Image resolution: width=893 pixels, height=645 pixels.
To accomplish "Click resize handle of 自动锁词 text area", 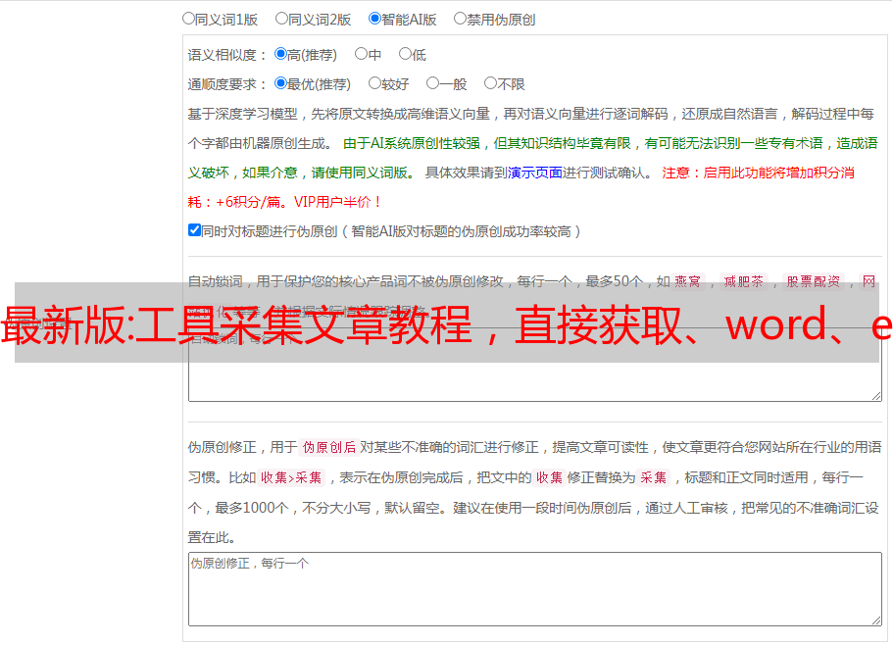I will coord(875,395).
